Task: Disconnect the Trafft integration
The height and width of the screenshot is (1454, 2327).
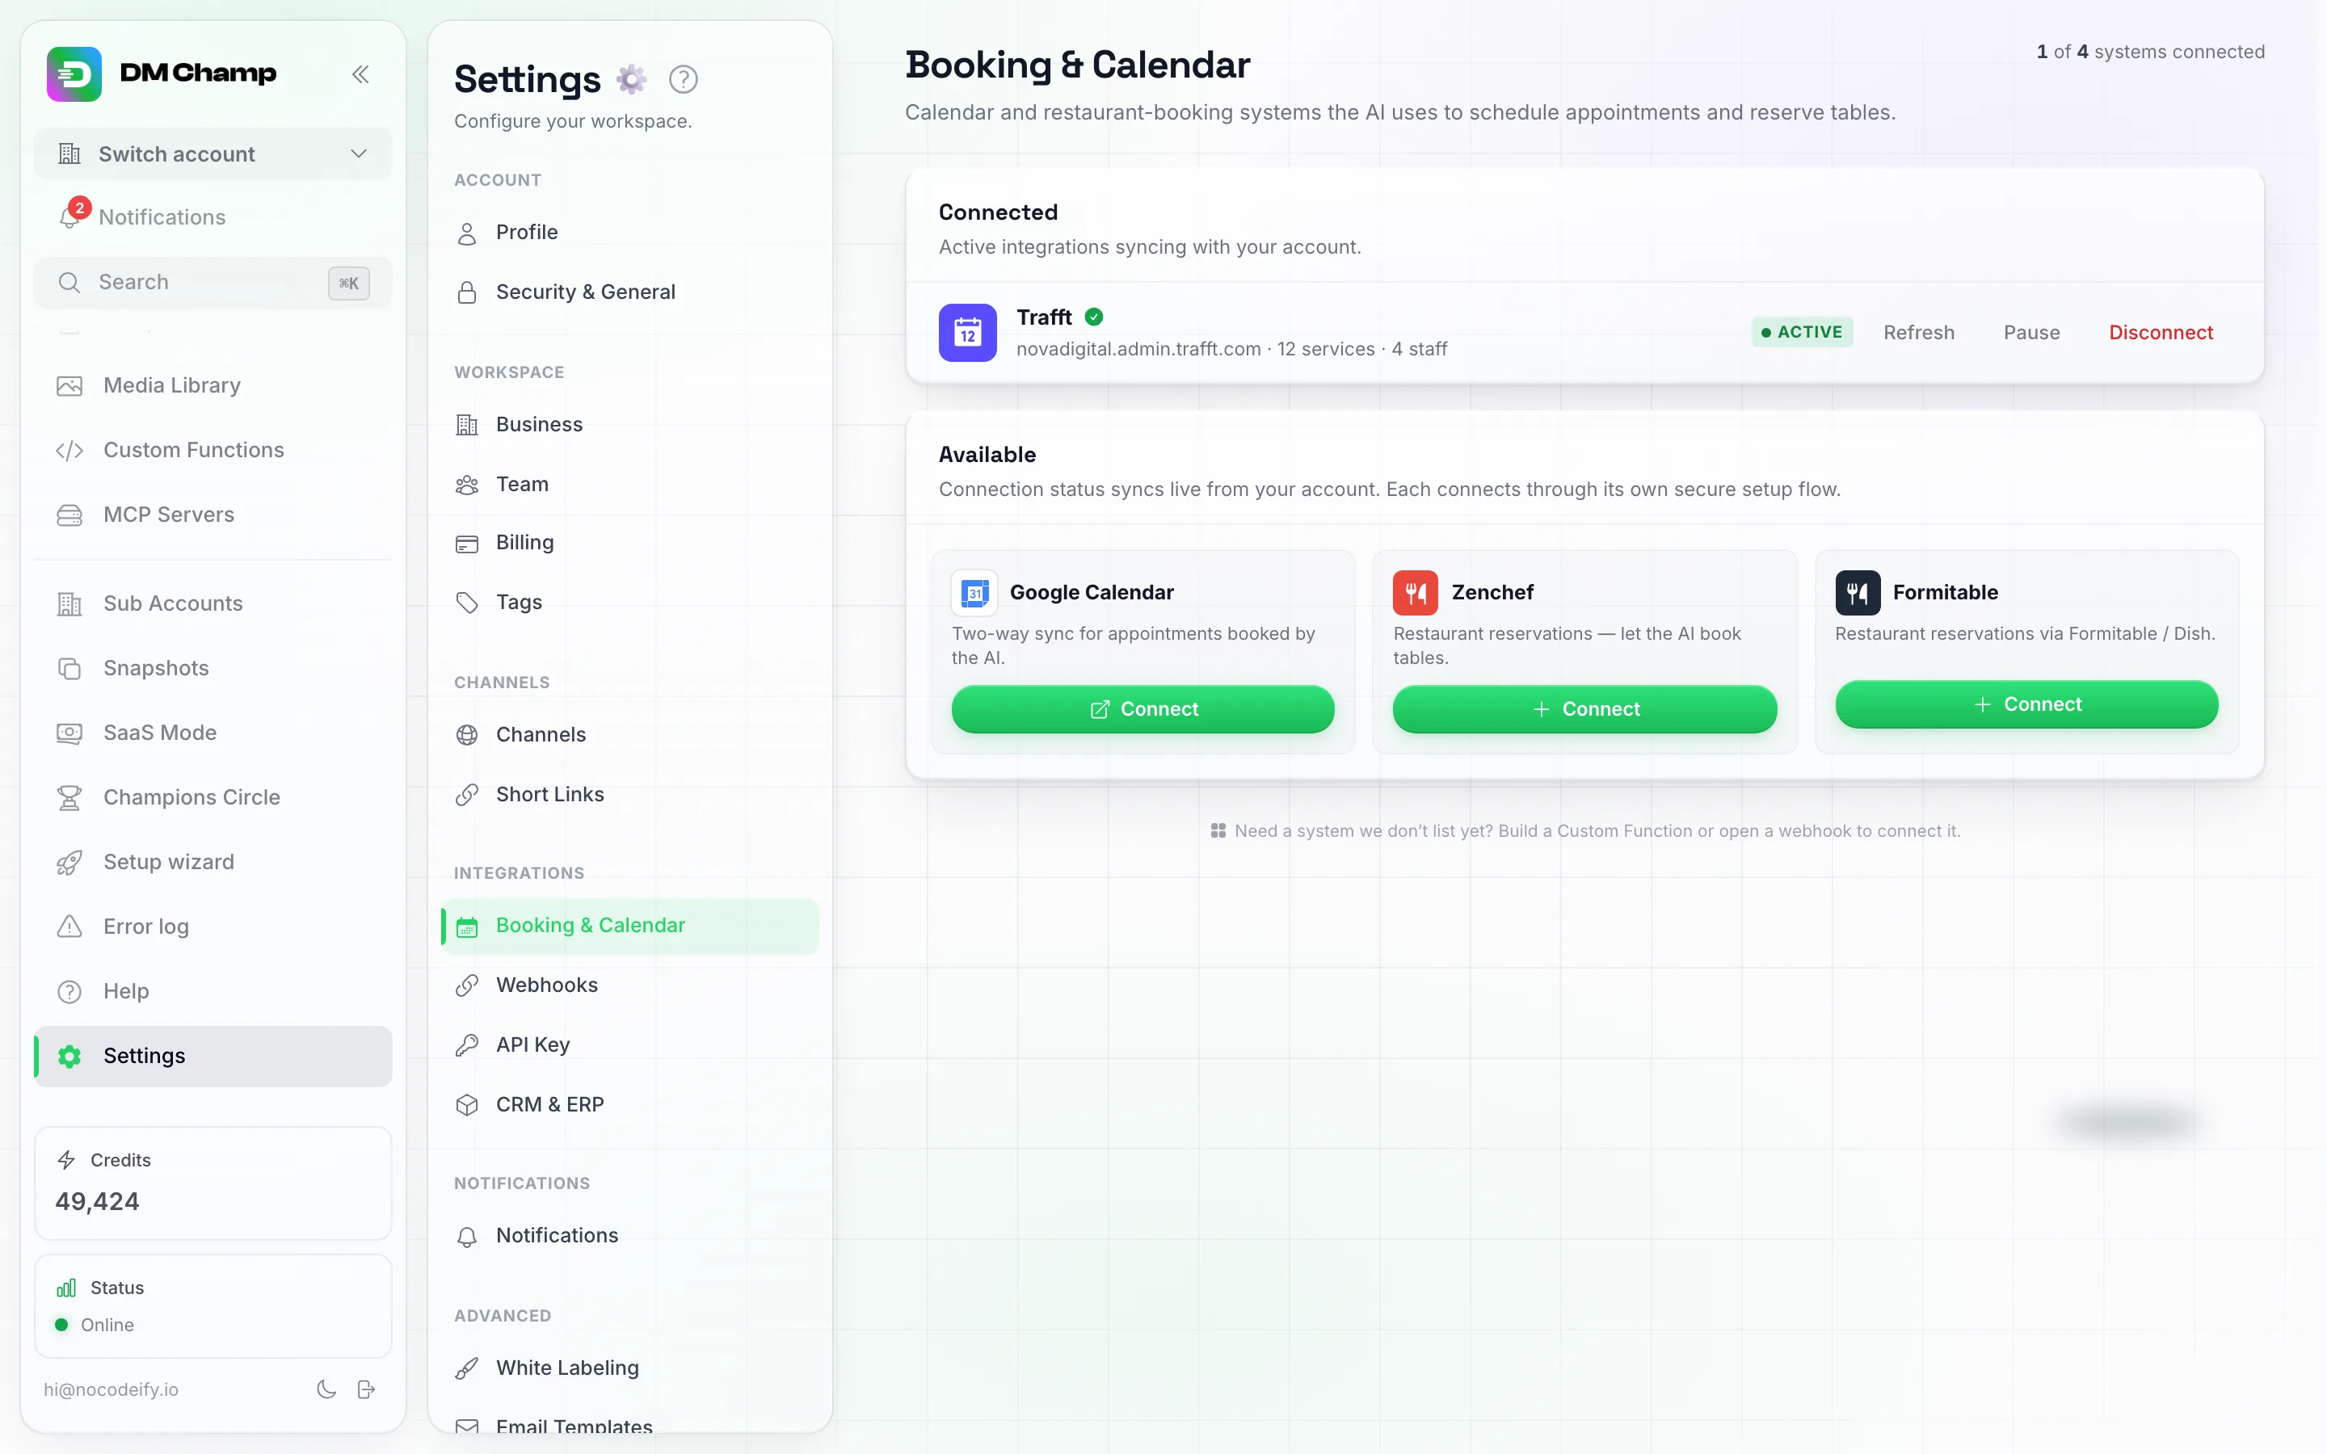Action: coord(2161,333)
